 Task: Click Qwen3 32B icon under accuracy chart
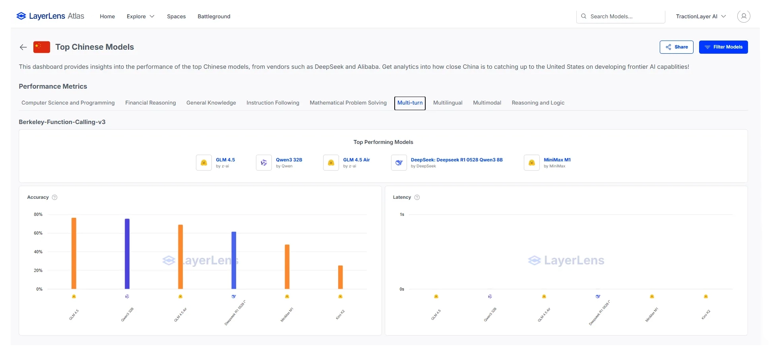pos(127,297)
